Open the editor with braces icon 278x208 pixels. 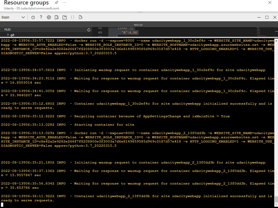[72, 17]
